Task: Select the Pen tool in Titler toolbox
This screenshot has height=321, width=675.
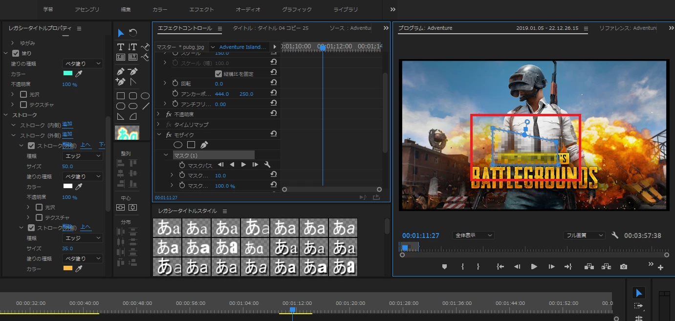Action: (121, 71)
